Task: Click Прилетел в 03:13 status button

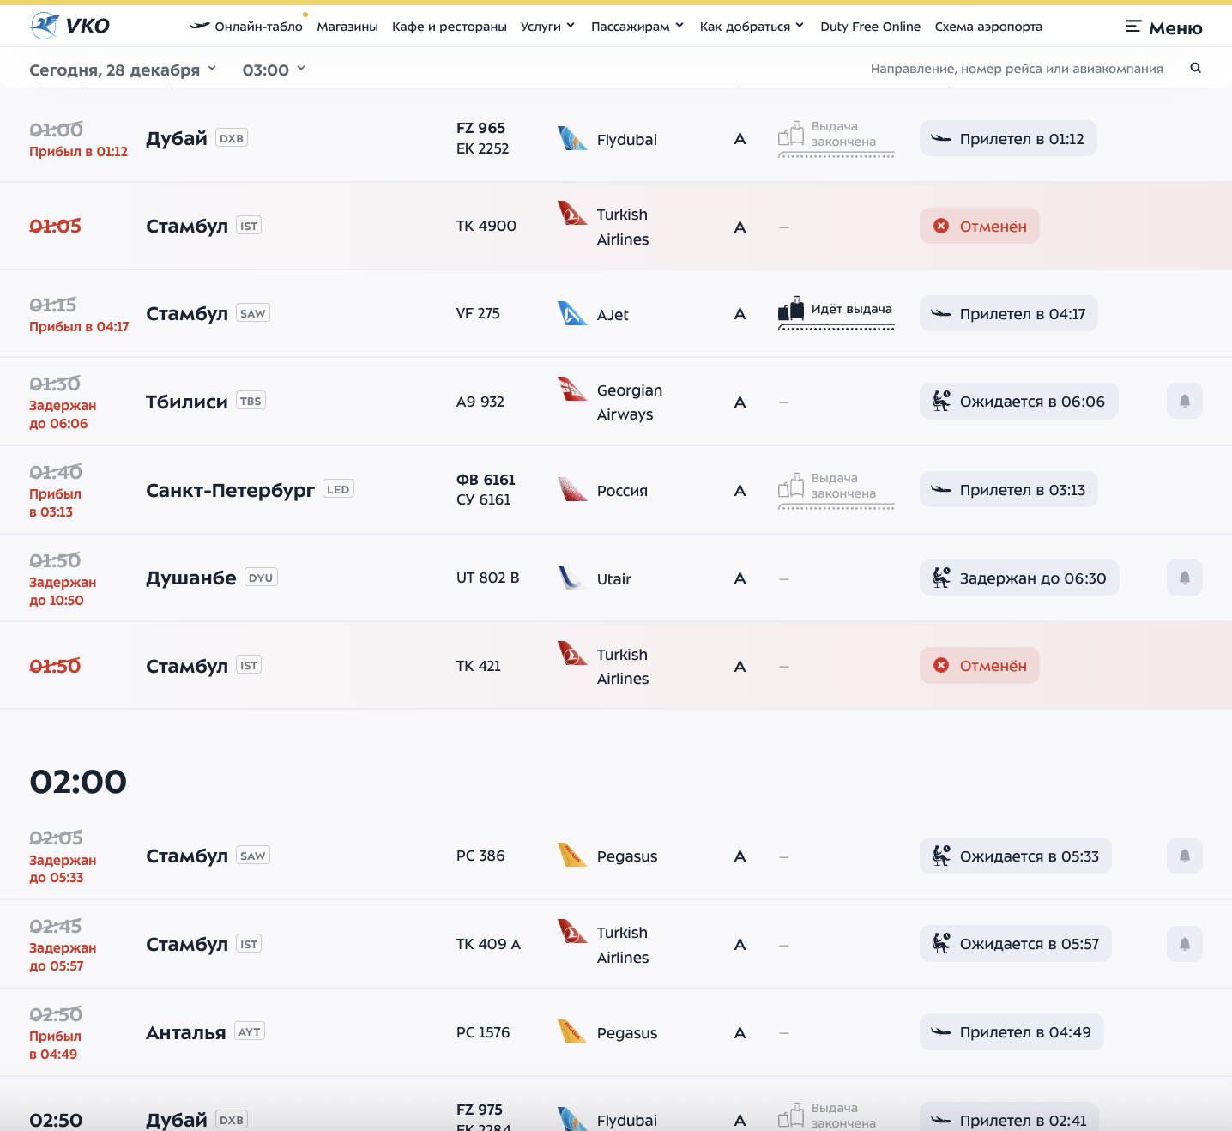Action: pyautogui.click(x=1008, y=490)
